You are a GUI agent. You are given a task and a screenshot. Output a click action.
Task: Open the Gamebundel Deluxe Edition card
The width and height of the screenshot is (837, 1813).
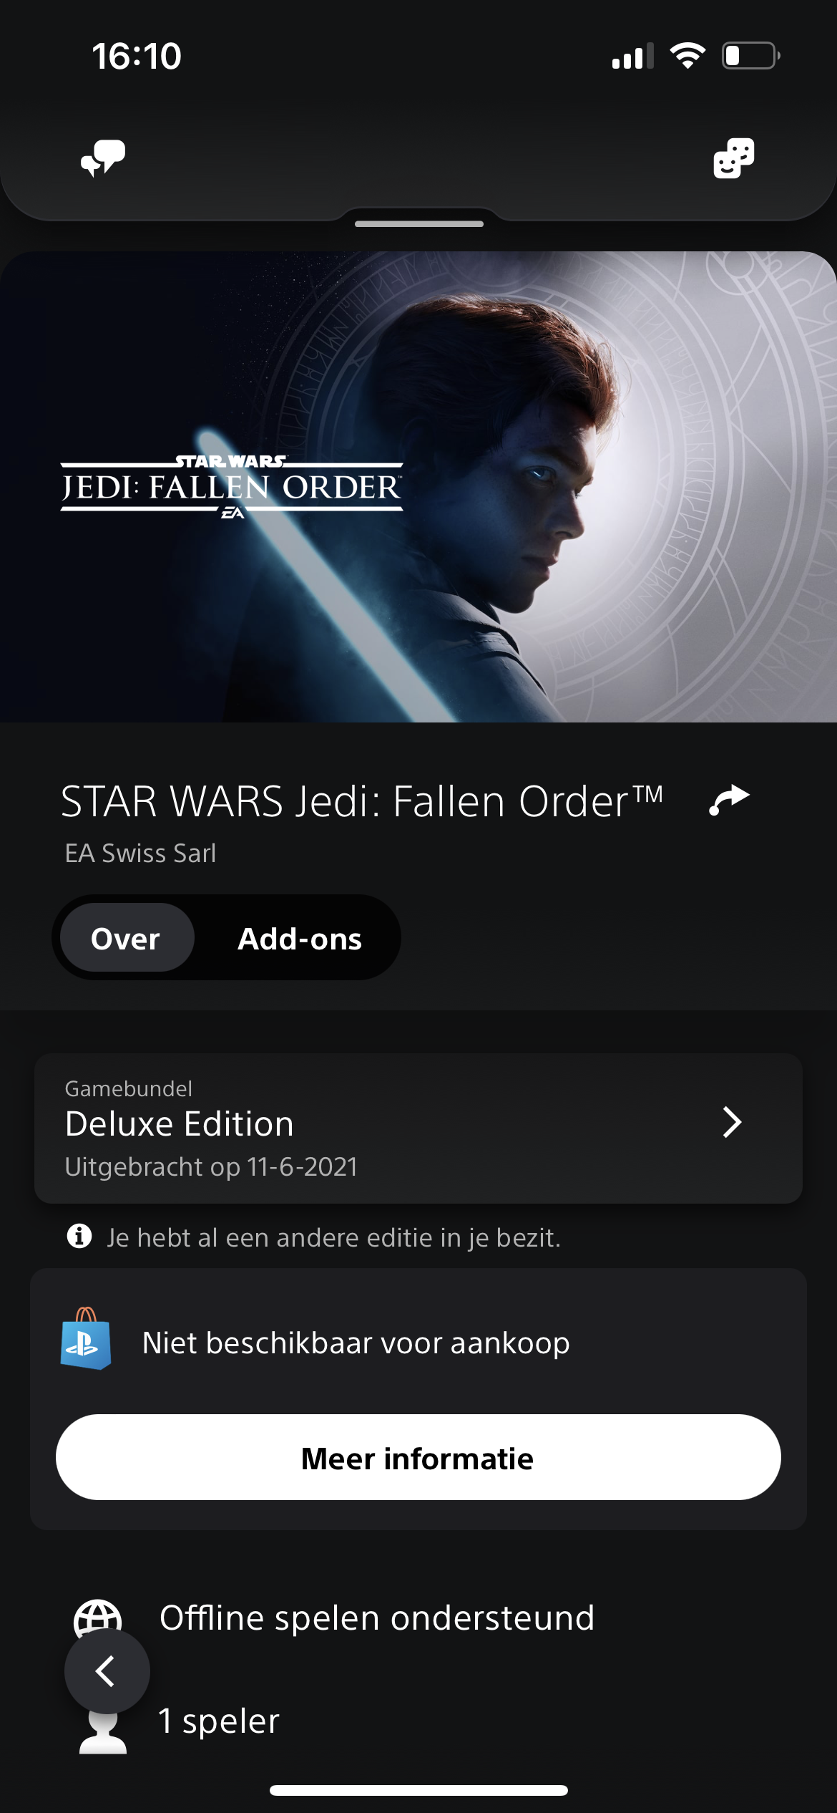tap(418, 1128)
